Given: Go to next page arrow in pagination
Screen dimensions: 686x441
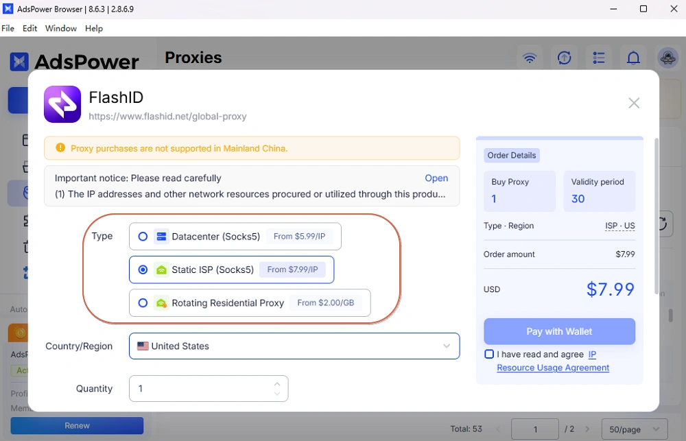Looking at the screenshot, I should pyautogui.click(x=587, y=429).
